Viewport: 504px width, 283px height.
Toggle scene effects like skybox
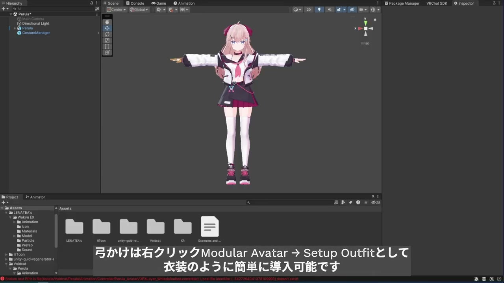tap(339, 9)
